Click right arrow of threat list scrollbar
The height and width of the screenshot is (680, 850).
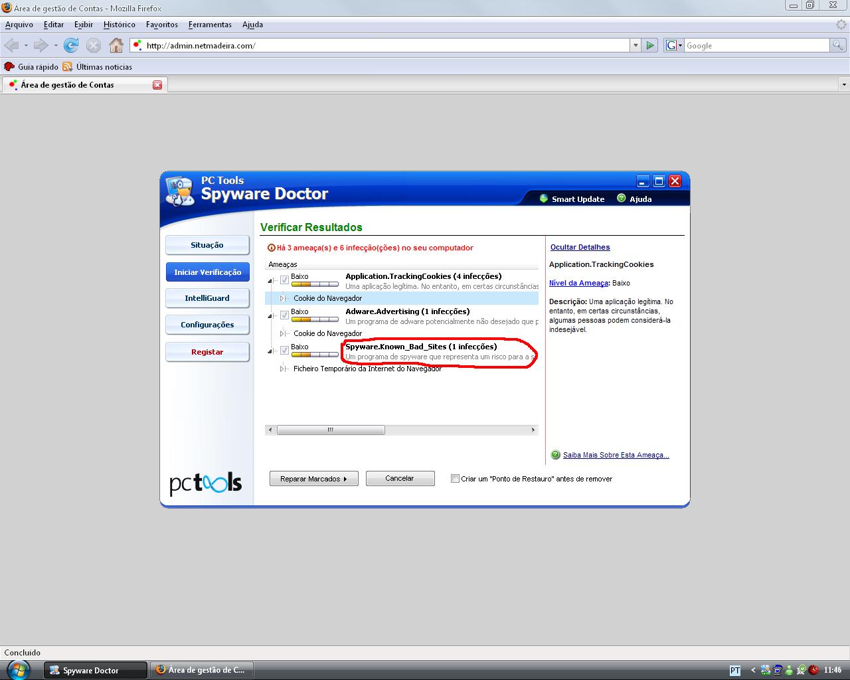533,430
